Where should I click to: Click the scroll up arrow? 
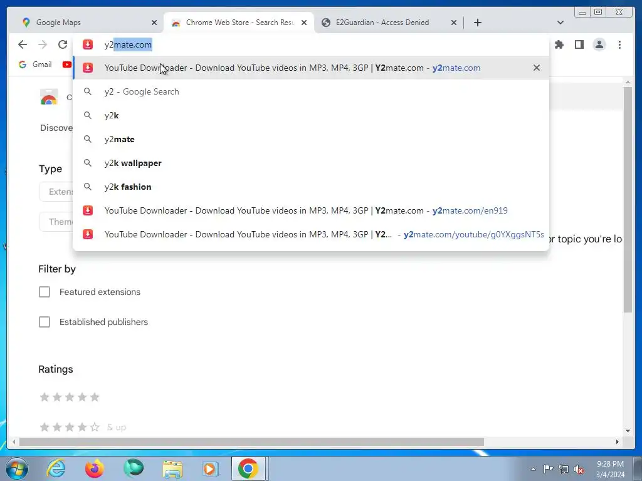pyautogui.click(x=628, y=83)
